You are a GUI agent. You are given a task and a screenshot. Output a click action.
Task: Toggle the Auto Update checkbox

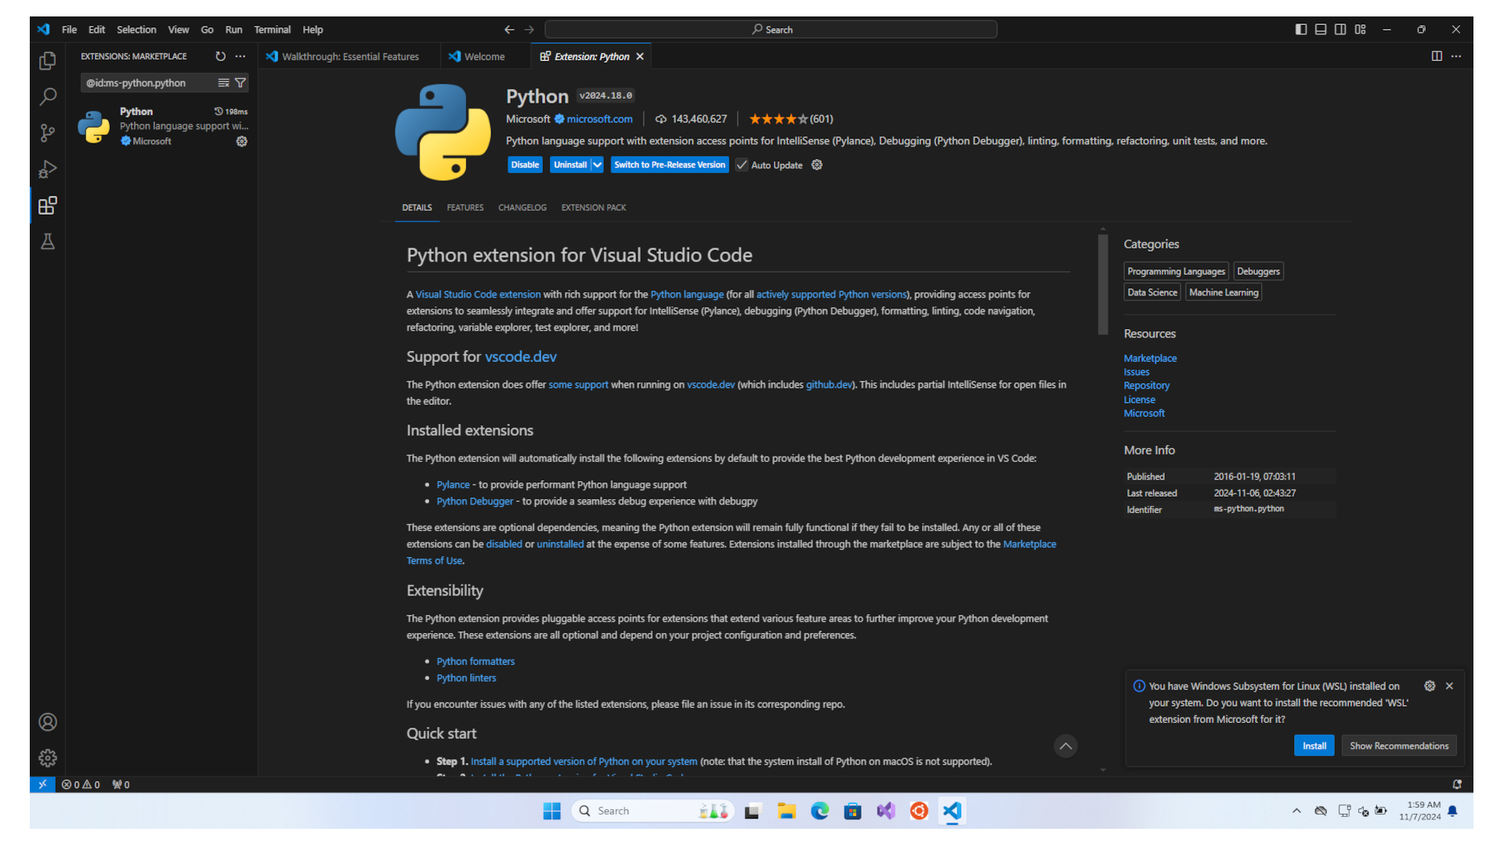coord(741,164)
